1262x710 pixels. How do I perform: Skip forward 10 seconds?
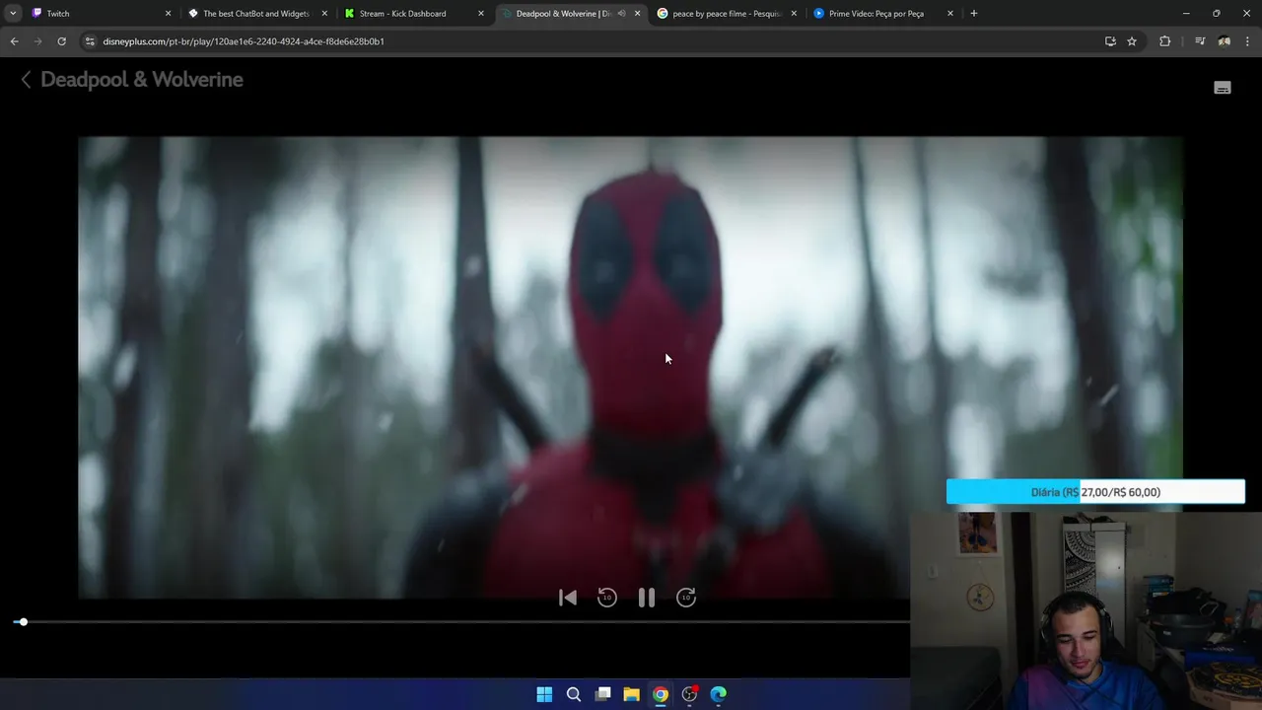(x=686, y=598)
